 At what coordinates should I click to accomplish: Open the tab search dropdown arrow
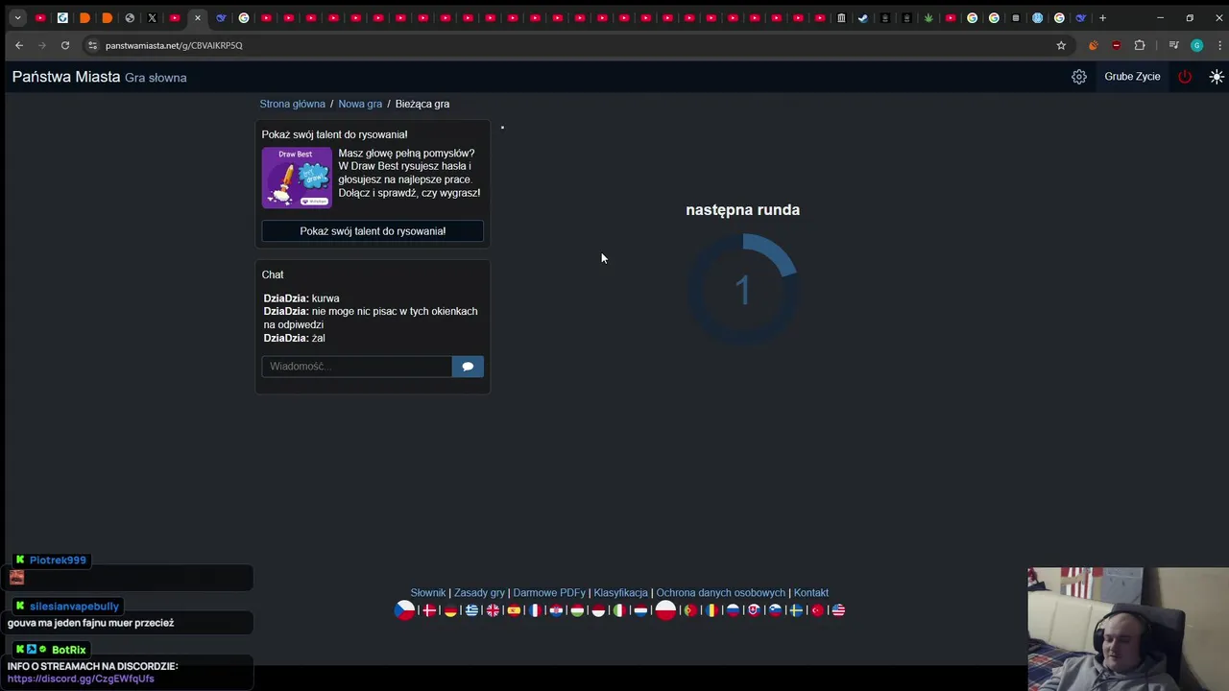(17, 17)
